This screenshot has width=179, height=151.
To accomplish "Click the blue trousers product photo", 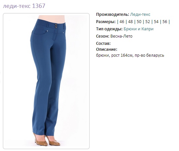I will pyautogui.click(x=46, y=81).
